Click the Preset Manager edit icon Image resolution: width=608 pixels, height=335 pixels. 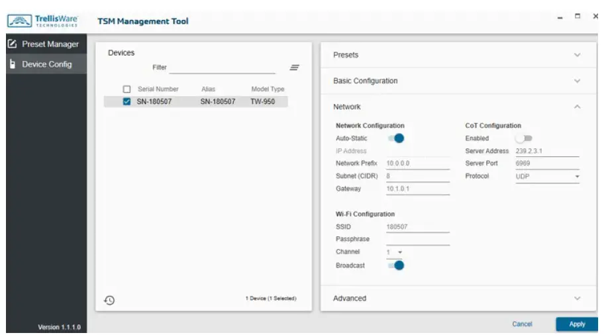coord(13,44)
